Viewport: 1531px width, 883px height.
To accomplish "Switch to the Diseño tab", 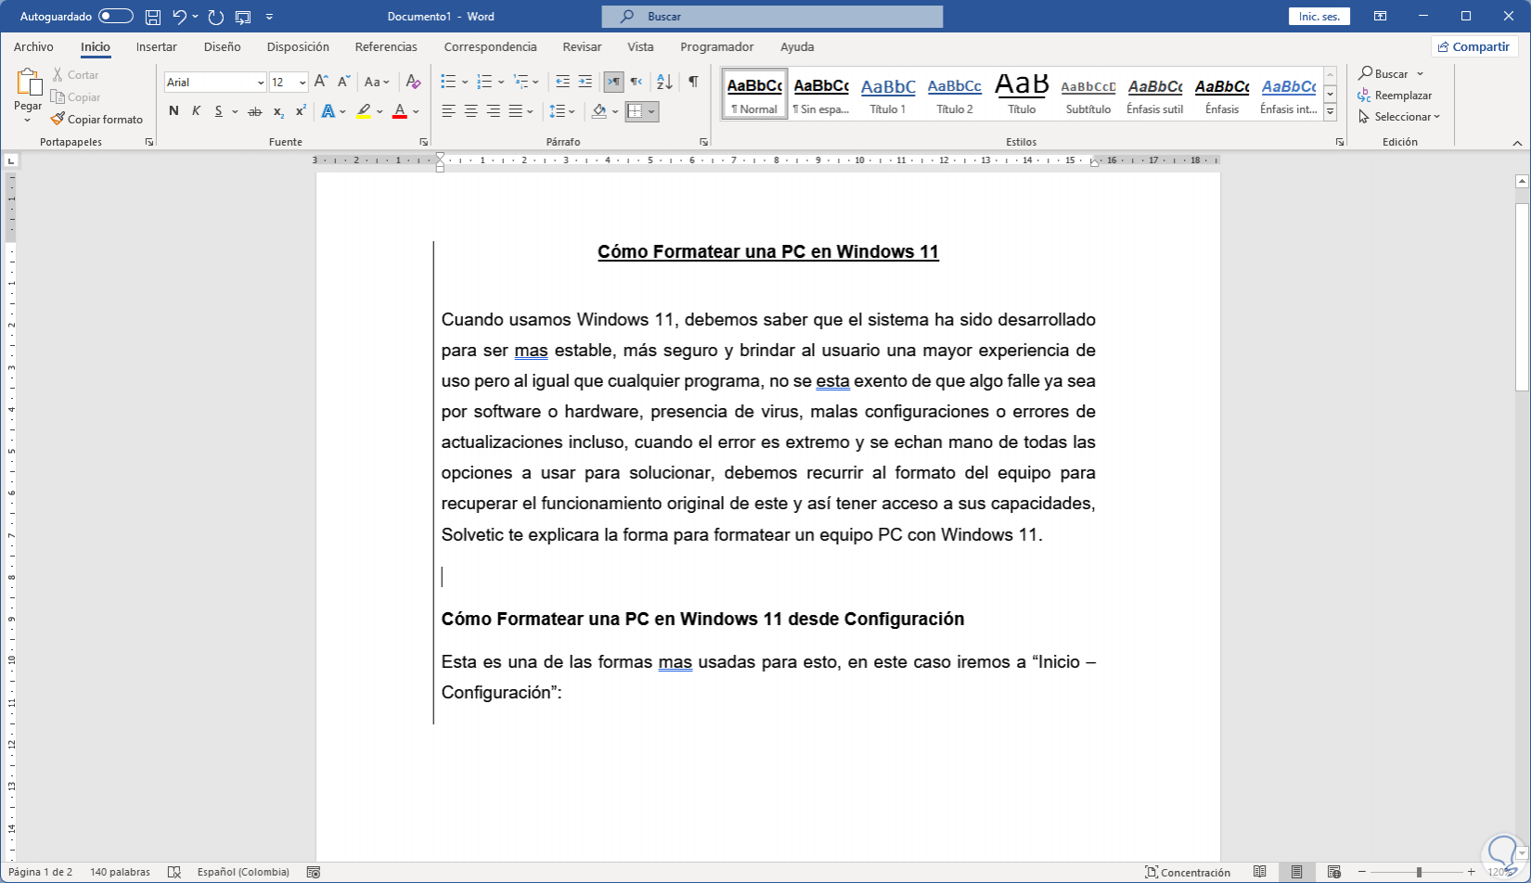I will pos(223,46).
